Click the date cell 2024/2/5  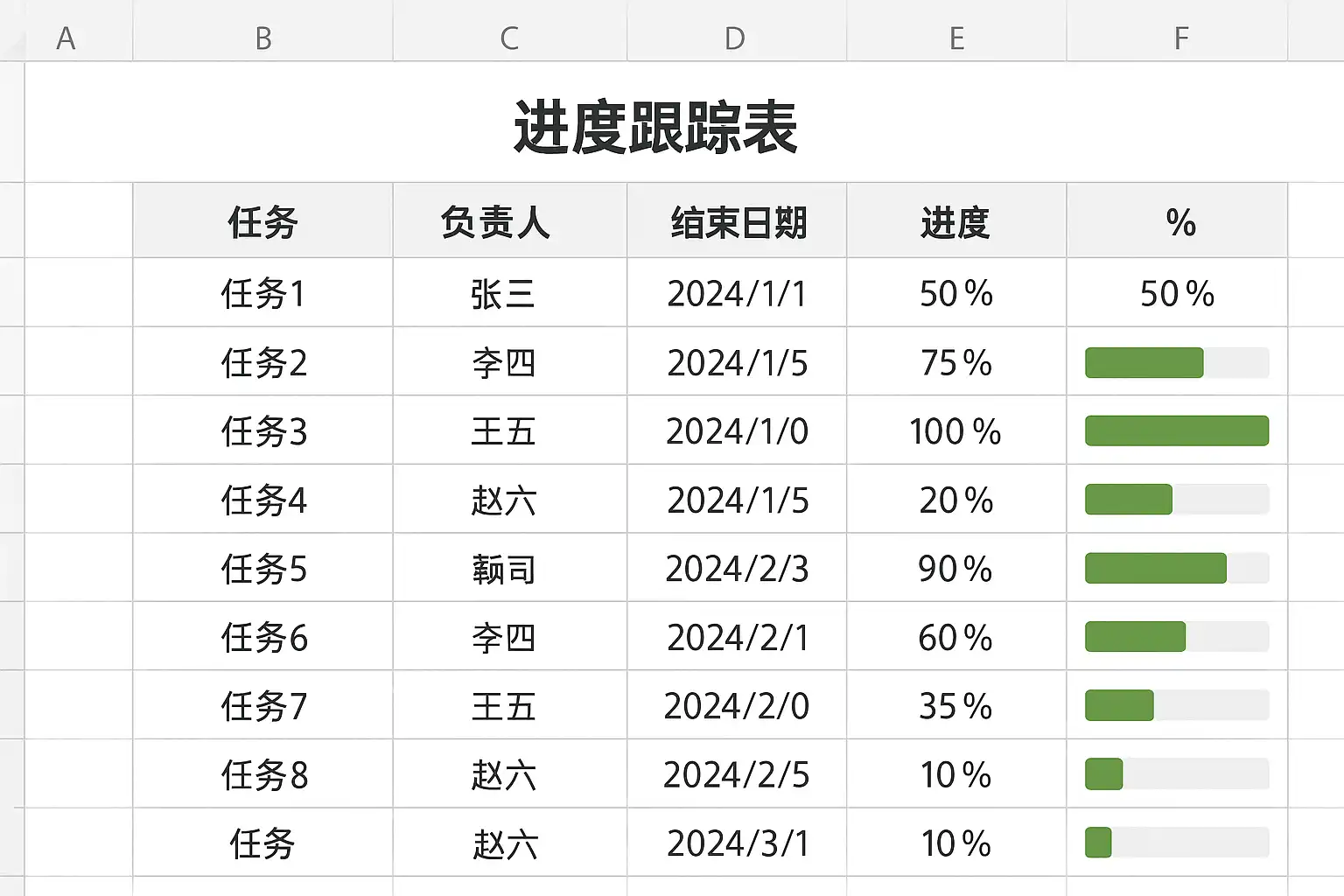[737, 775]
